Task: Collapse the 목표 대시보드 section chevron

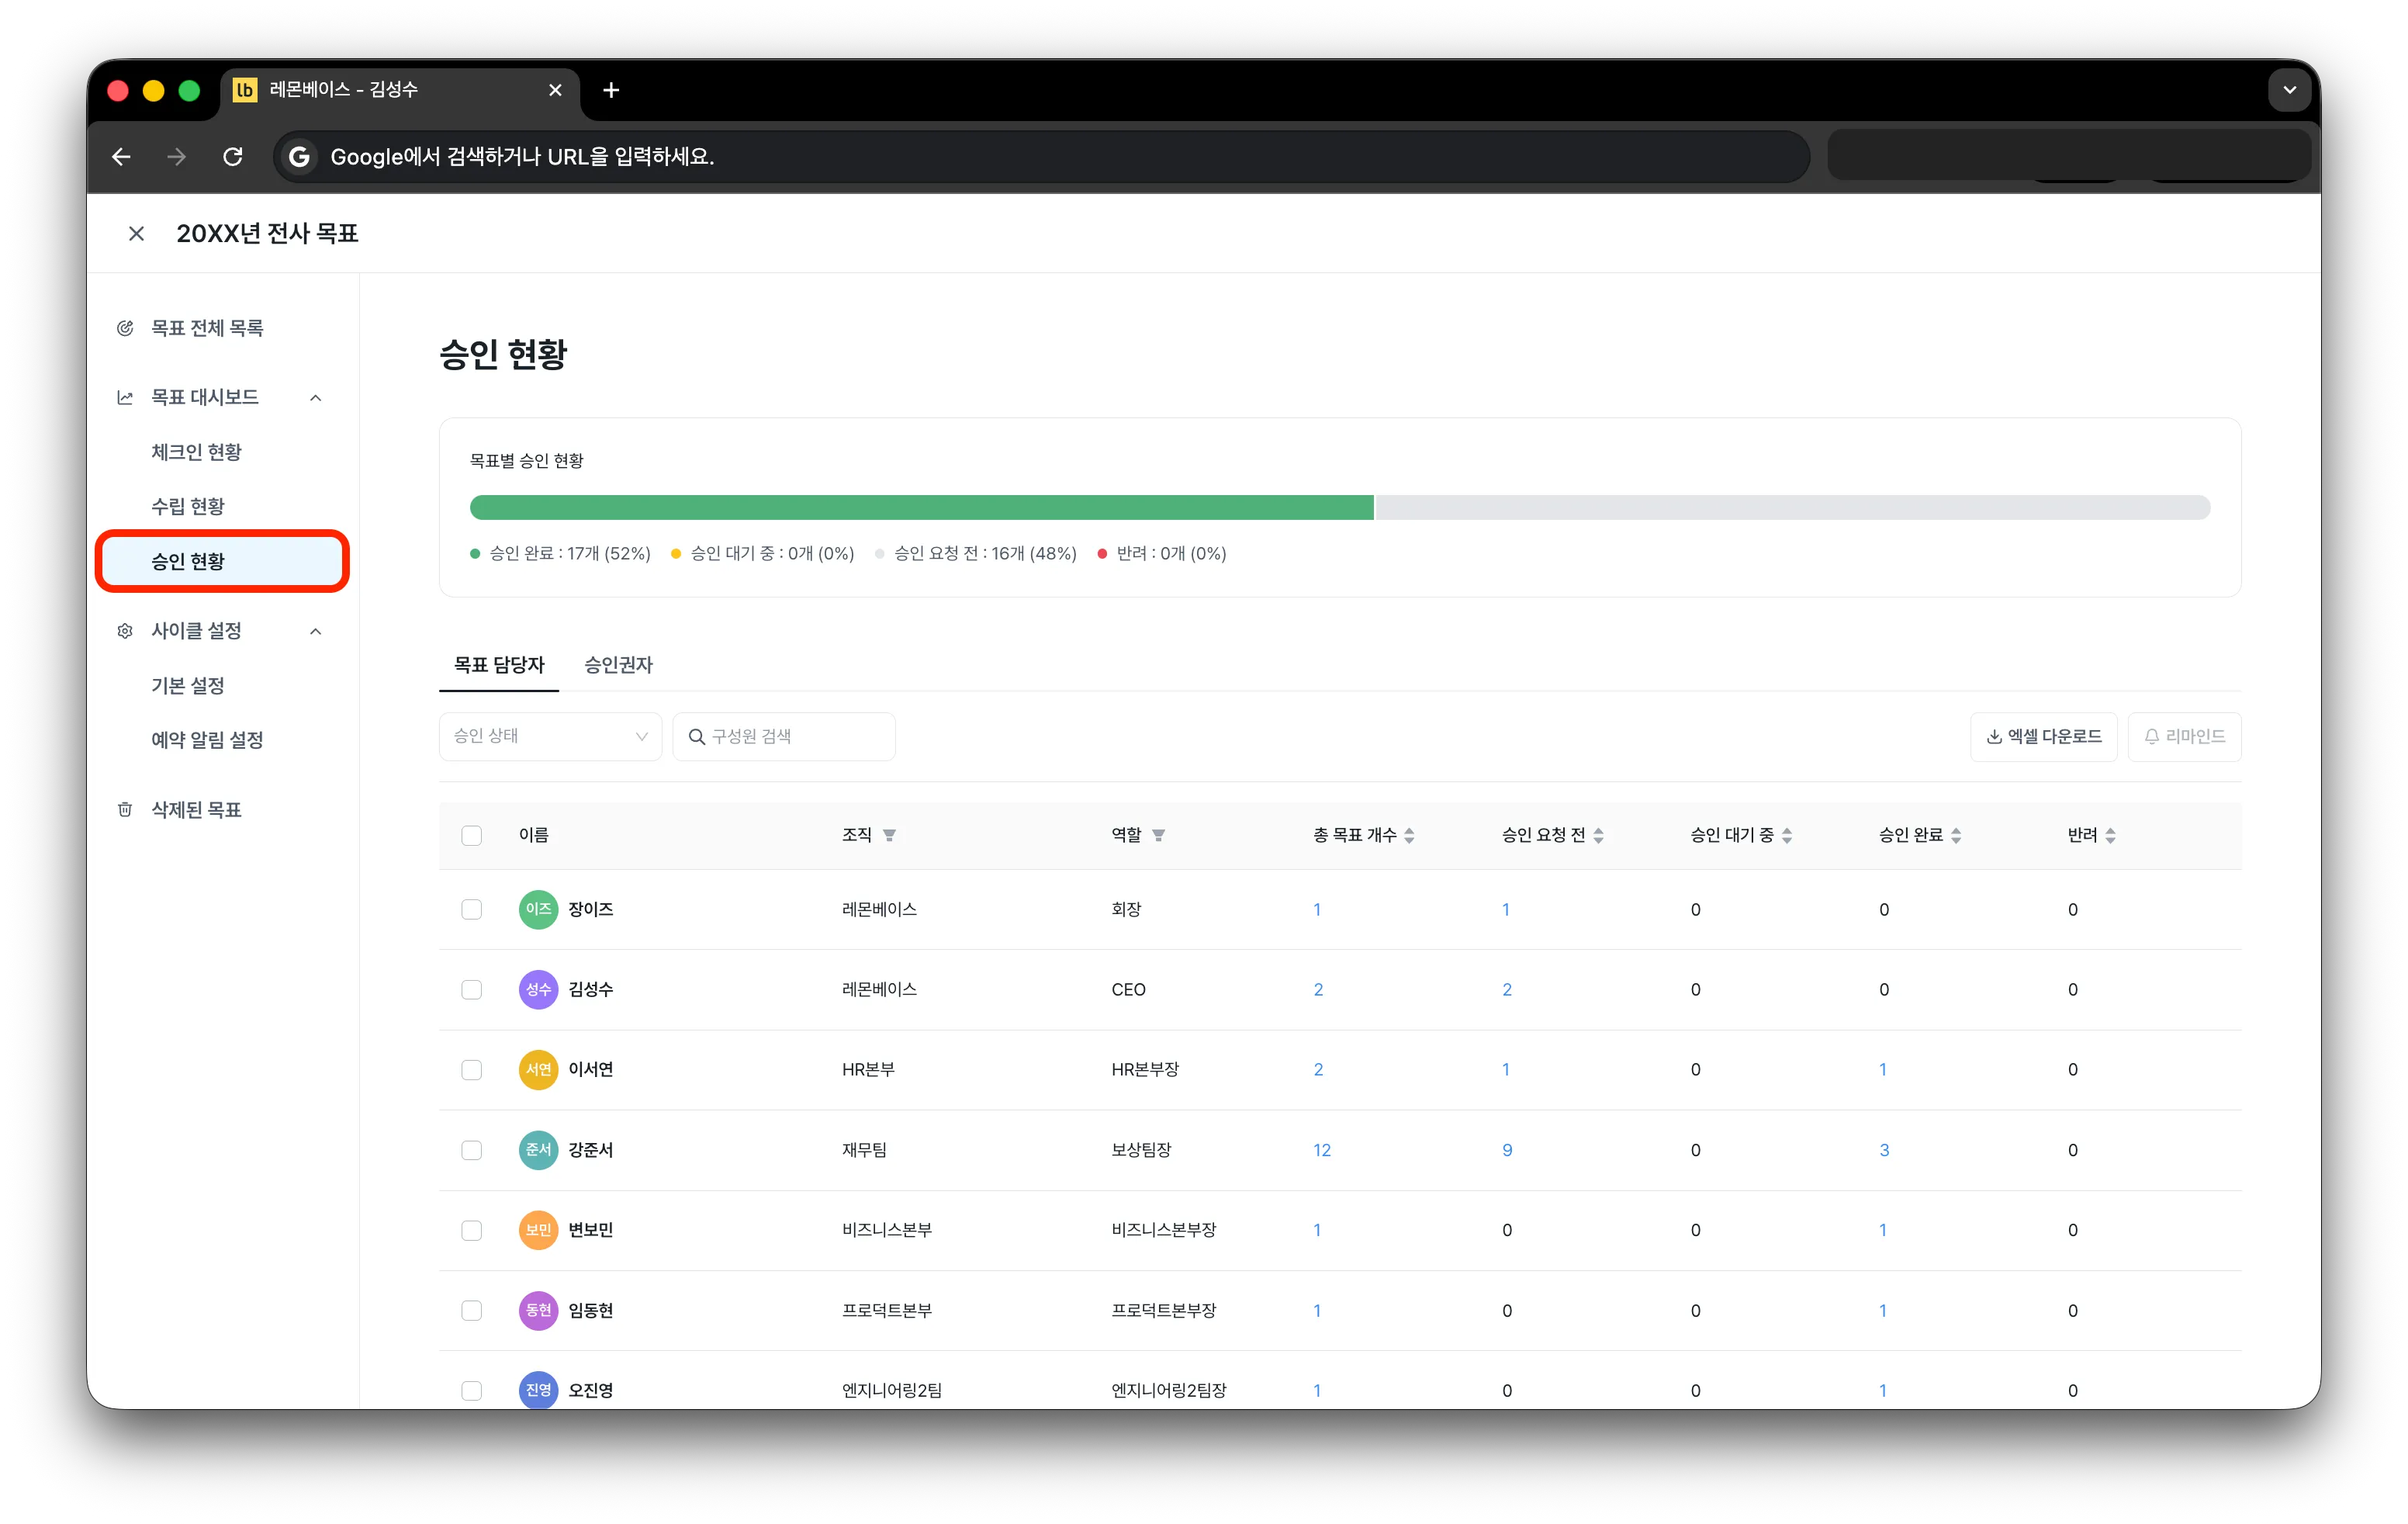Action: (316, 397)
